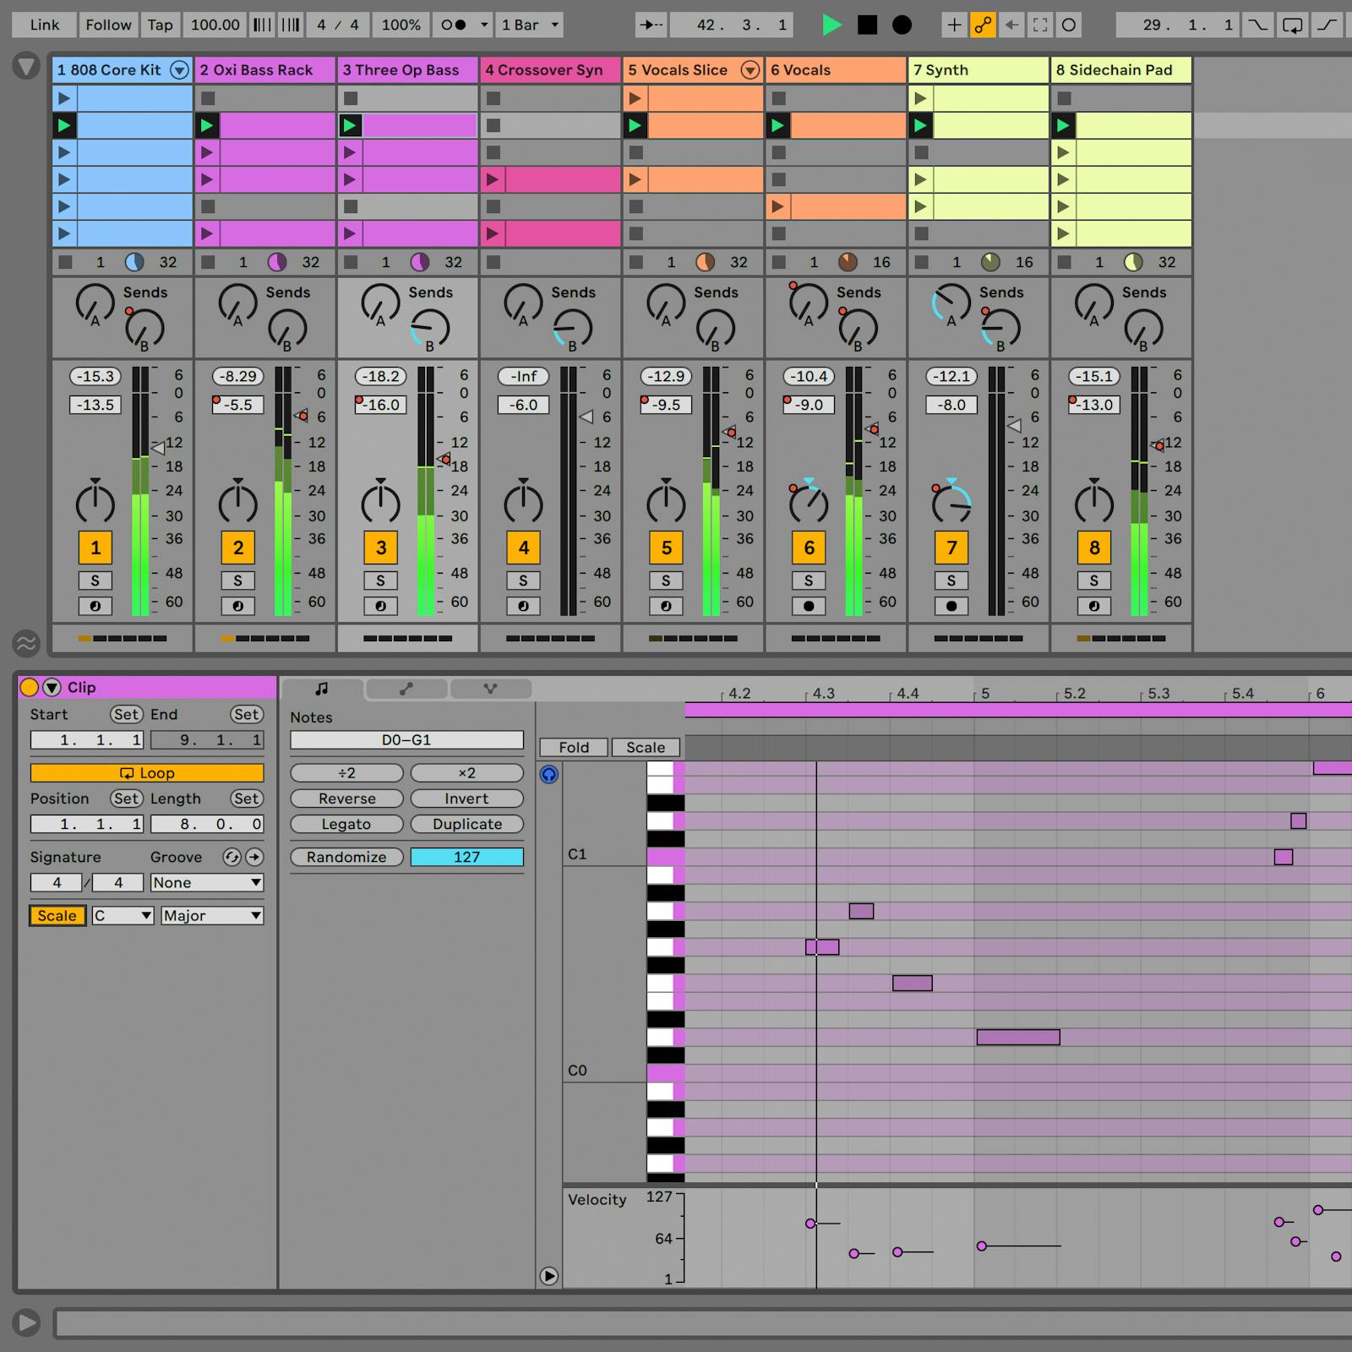
Task: Adjust Send A knob on Crossover Syn track
Action: [x=524, y=304]
